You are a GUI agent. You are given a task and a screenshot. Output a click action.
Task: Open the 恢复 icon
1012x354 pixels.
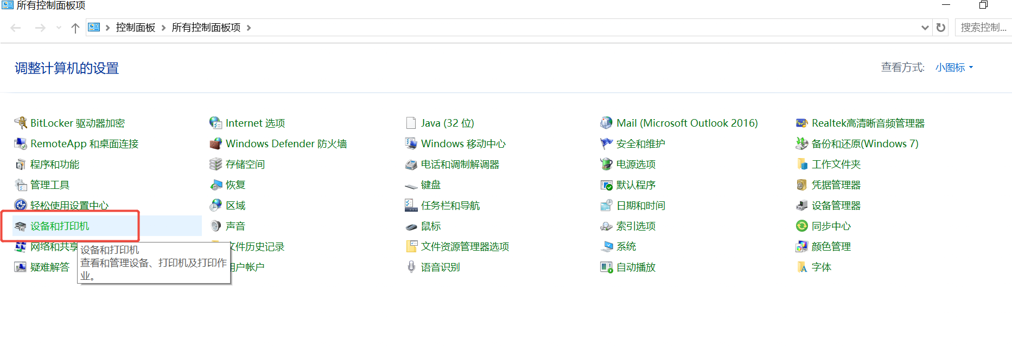pos(216,185)
